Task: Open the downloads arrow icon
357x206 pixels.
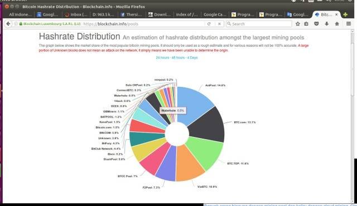Action: tap(327, 24)
